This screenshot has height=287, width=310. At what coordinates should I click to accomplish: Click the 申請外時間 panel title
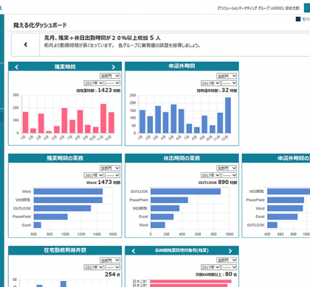coord(182,66)
